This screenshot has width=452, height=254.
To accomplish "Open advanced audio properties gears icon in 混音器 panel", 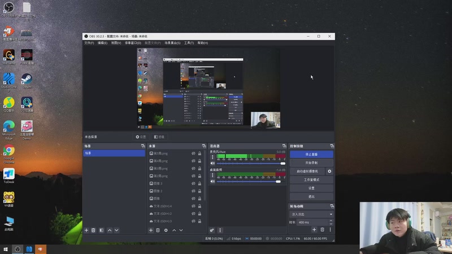I will [212, 230].
